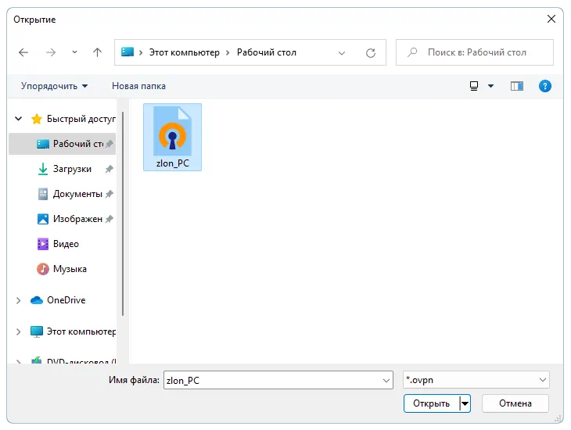Image resolution: width=571 pixels, height=430 pixels.
Task: Open the Упорядочить menu
Action: 54,86
